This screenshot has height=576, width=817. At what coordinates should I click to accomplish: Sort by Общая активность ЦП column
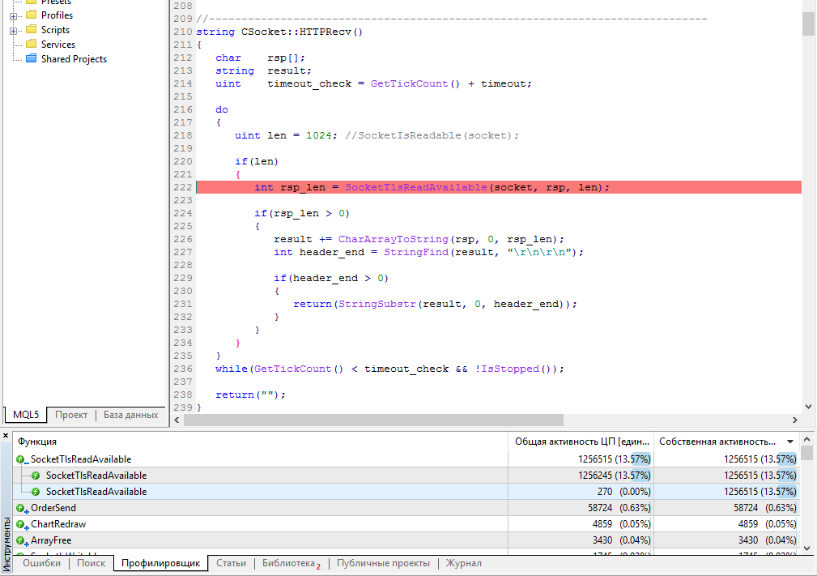pyautogui.click(x=581, y=442)
